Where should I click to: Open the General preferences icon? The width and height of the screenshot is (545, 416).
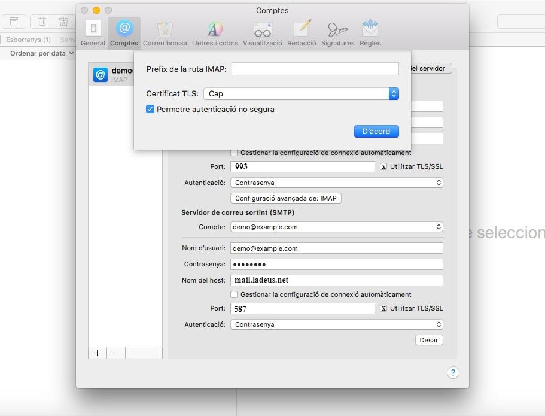coord(93,33)
